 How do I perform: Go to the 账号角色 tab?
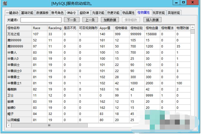coord(58,13)
